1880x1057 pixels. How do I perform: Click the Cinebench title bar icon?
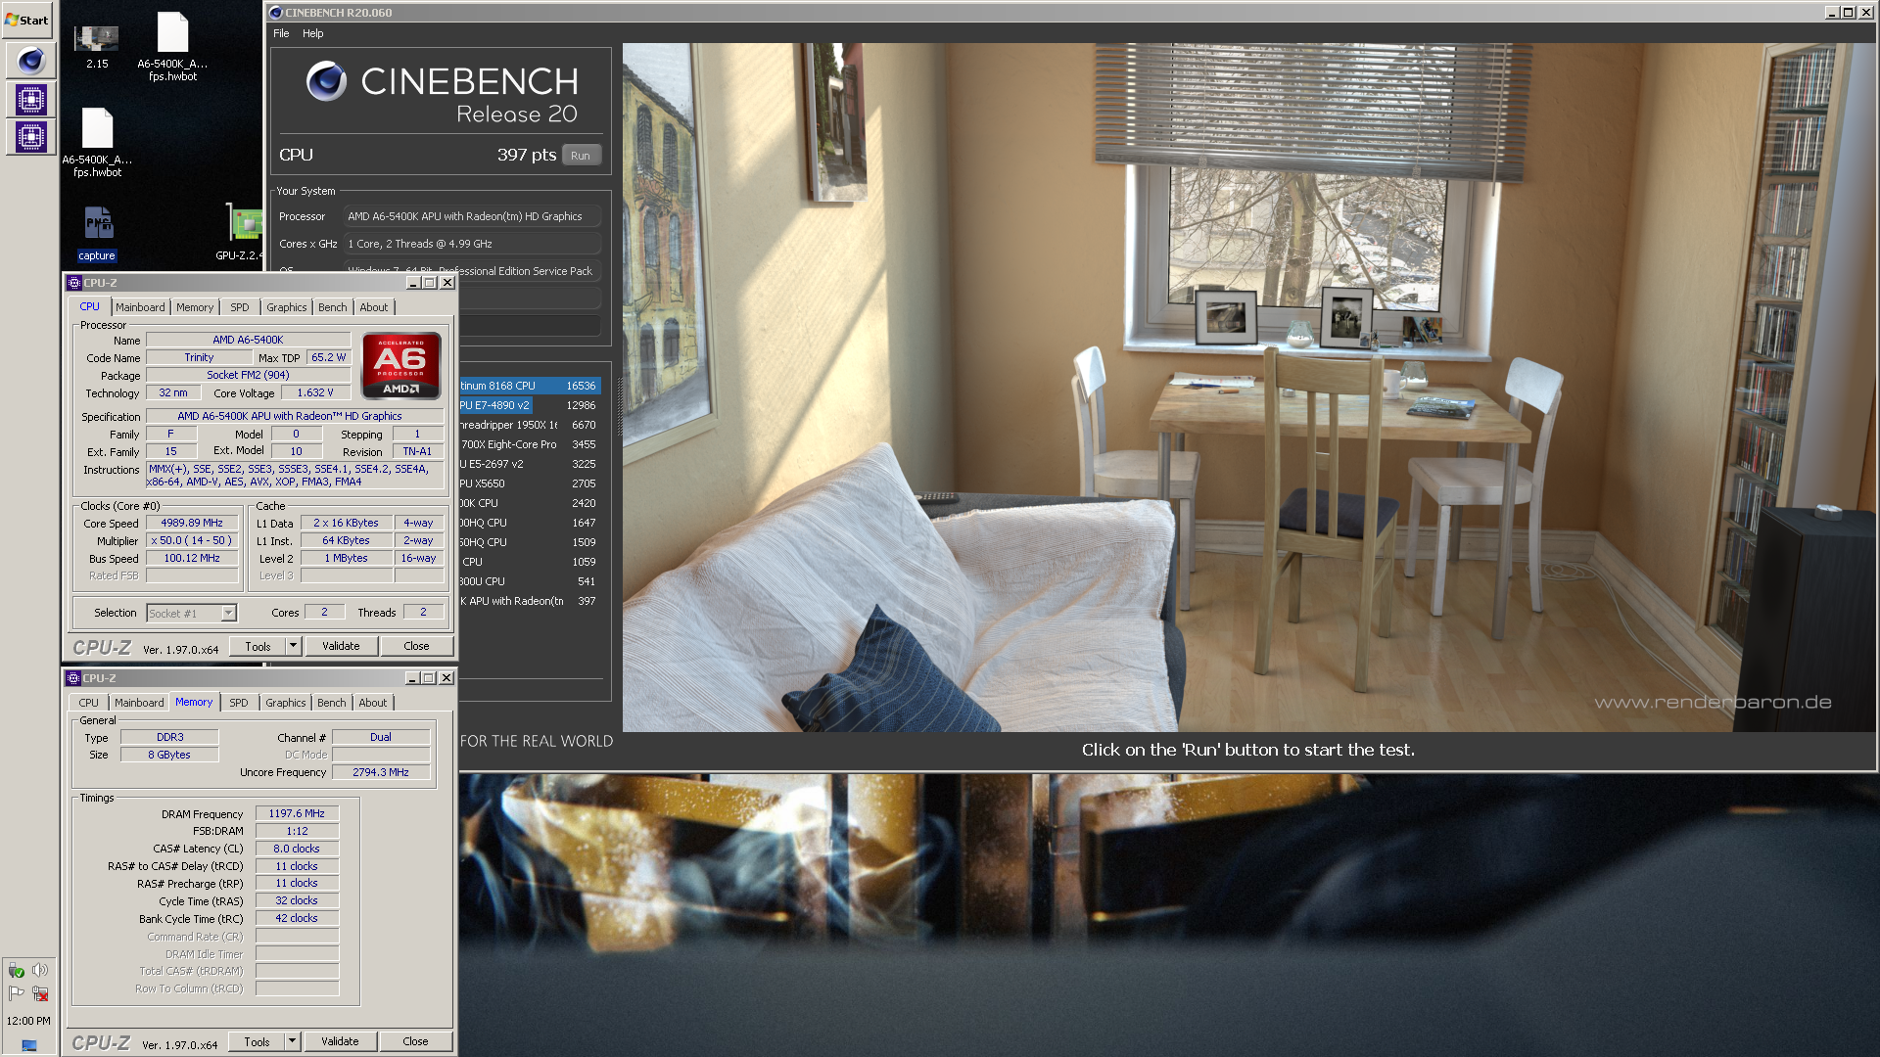point(276,13)
